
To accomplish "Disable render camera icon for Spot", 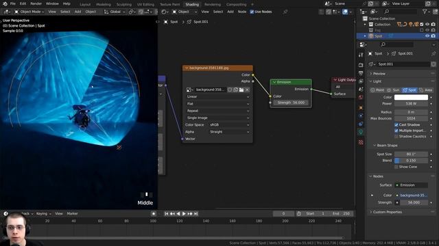I will tap(433, 36).
